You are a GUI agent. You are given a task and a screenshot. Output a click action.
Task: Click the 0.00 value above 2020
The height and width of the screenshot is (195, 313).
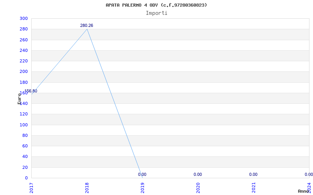click(198, 174)
